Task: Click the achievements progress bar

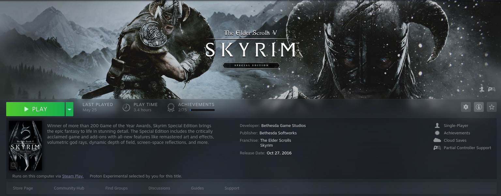Action: 202,110
